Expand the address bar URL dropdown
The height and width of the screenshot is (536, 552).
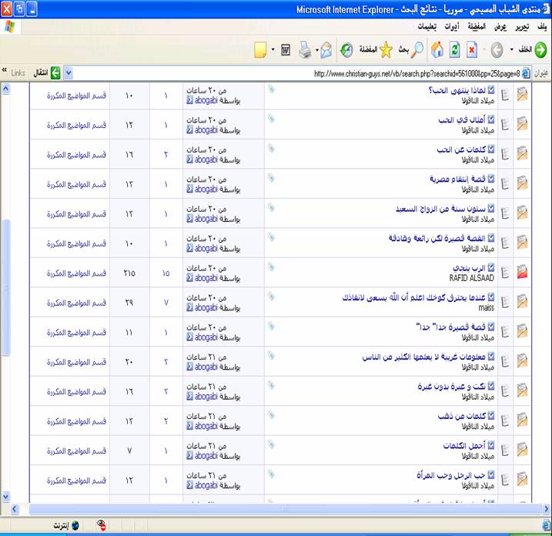pos(69,73)
